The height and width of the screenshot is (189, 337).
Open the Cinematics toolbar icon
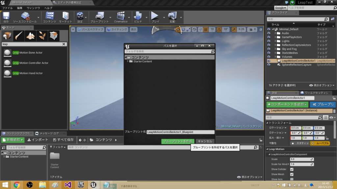121,17
